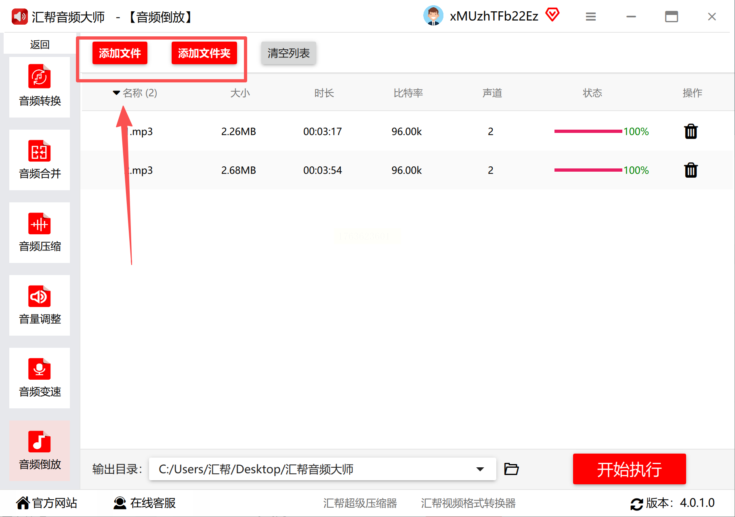Select the 音频倒放 audio reverse tool

tap(40, 451)
